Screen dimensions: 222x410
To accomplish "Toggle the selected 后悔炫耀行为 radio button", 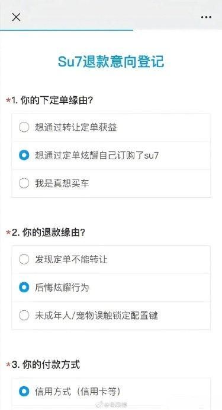I will [24, 288].
